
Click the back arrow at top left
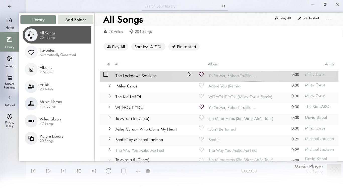pos(10,6)
